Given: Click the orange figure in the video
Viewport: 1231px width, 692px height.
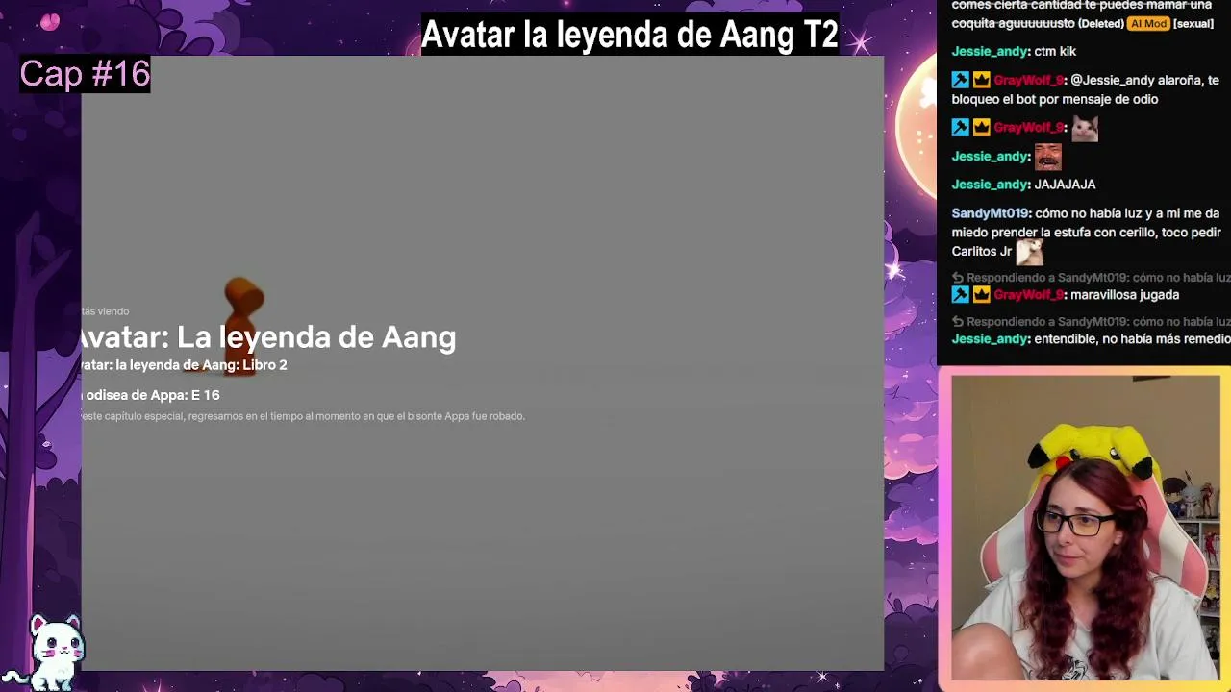Looking at the screenshot, I should (243, 325).
